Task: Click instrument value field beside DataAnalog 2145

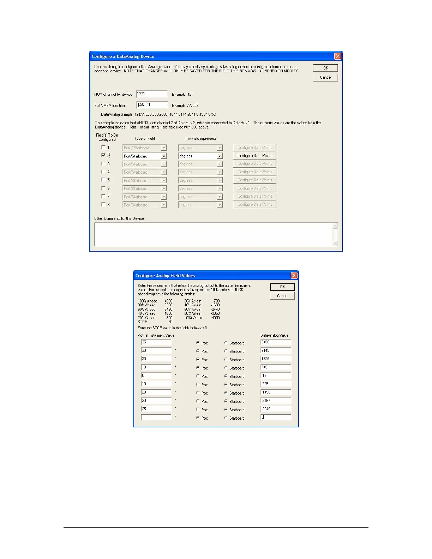Action: [156, 350]
